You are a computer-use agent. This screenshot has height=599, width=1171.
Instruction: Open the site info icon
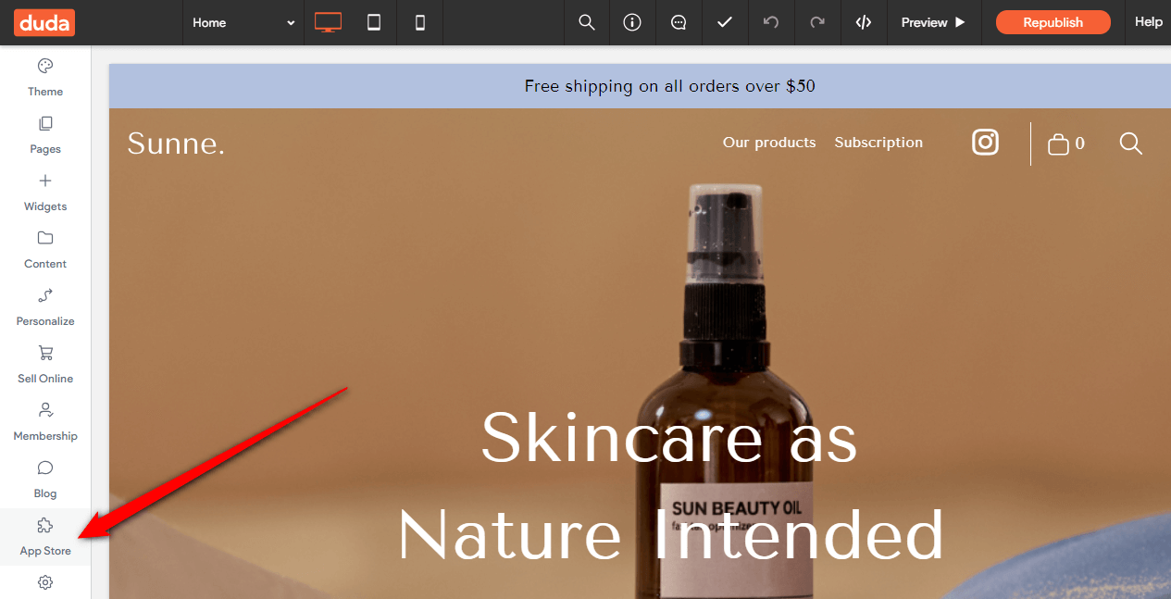pos(632,22)
